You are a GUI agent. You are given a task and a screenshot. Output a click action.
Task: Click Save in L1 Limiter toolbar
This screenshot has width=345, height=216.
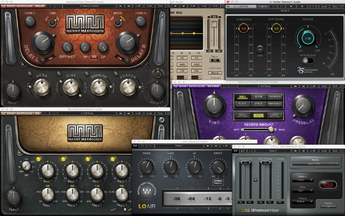pyautogui.click(x=335, y=6)
